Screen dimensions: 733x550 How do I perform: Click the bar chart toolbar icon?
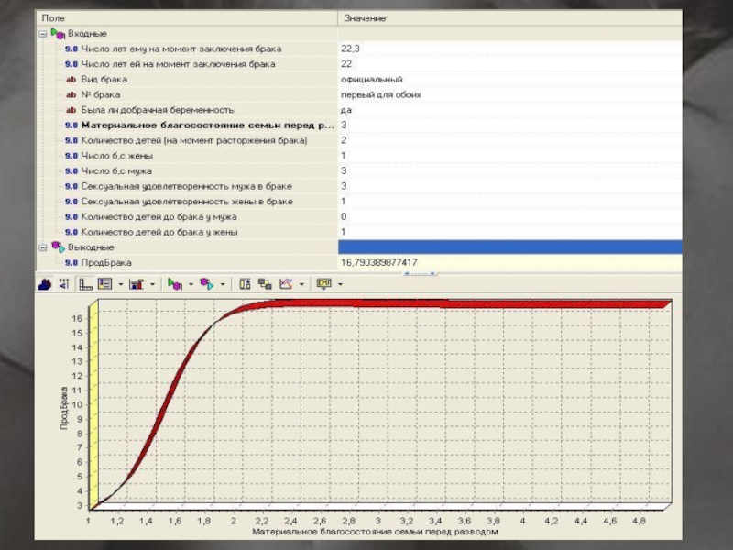point(136,284)
